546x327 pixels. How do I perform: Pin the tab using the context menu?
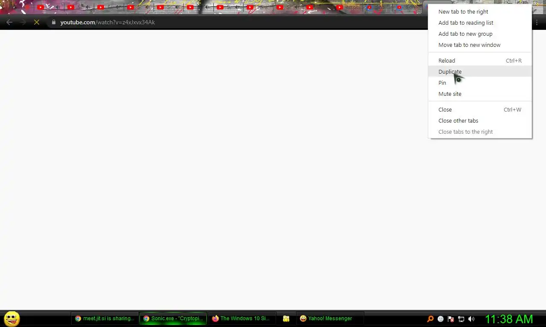pyautogui.click(x=480, y=83)
